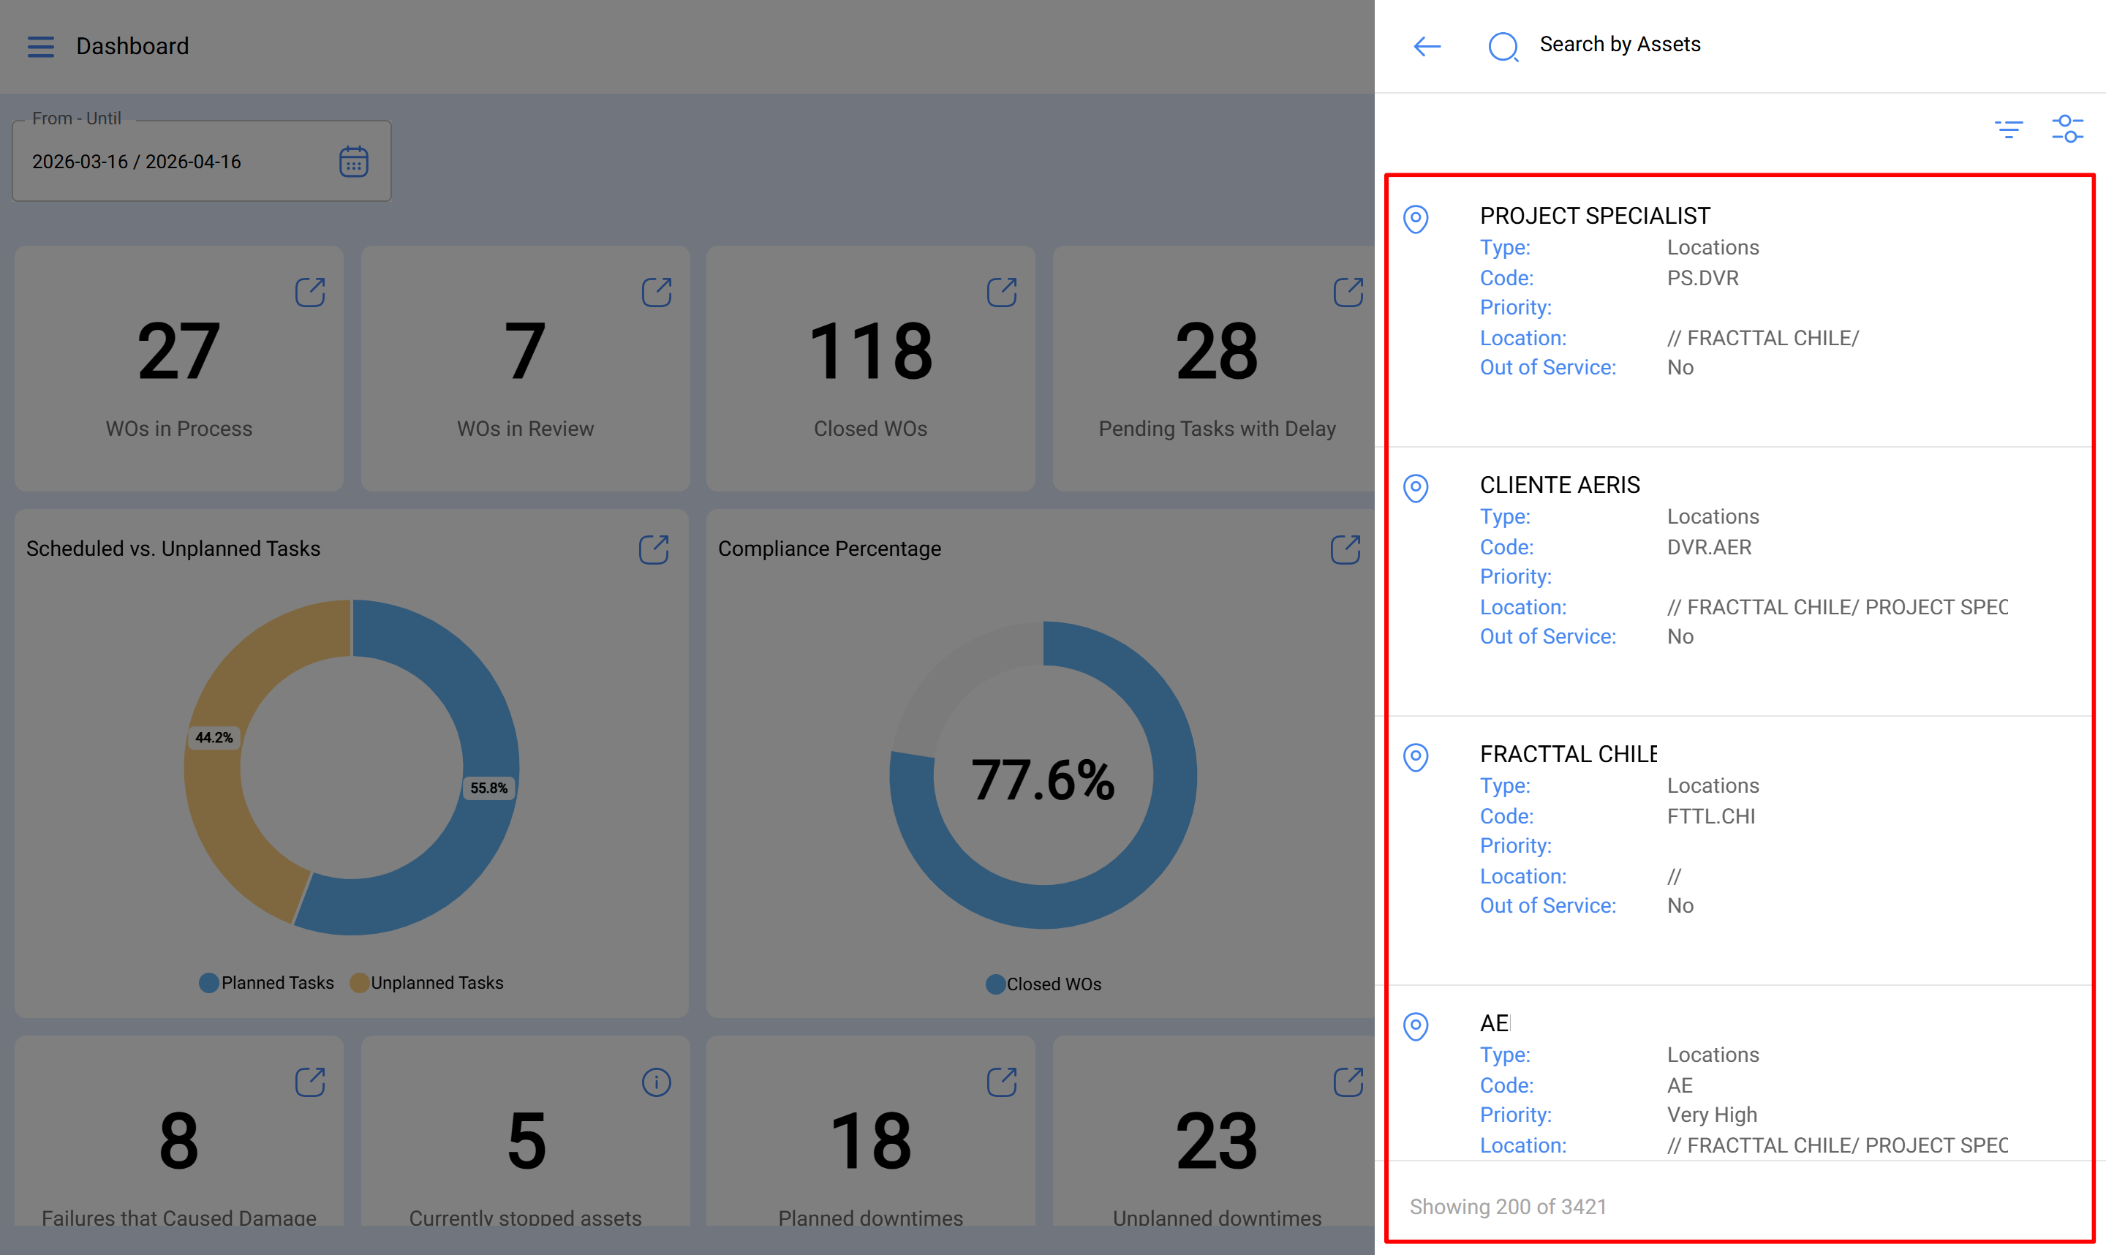Screen dimensions: 2106x1255
Task: Select CLIENTE AERIS location entry
Action: [1560, 486]
